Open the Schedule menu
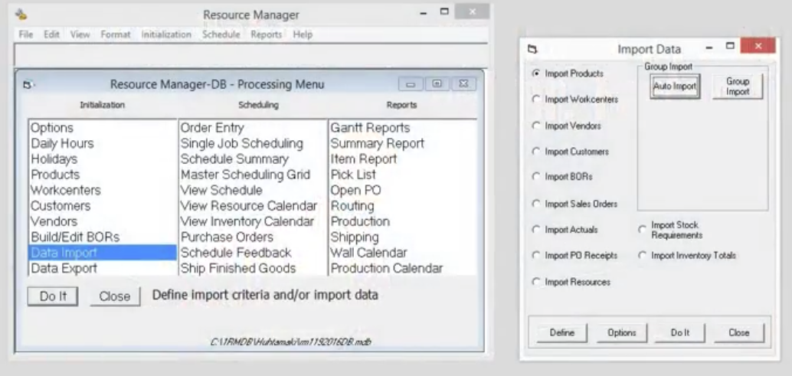Image resolution: width=792 pixels, height=376 pixels. coord(221,34)
